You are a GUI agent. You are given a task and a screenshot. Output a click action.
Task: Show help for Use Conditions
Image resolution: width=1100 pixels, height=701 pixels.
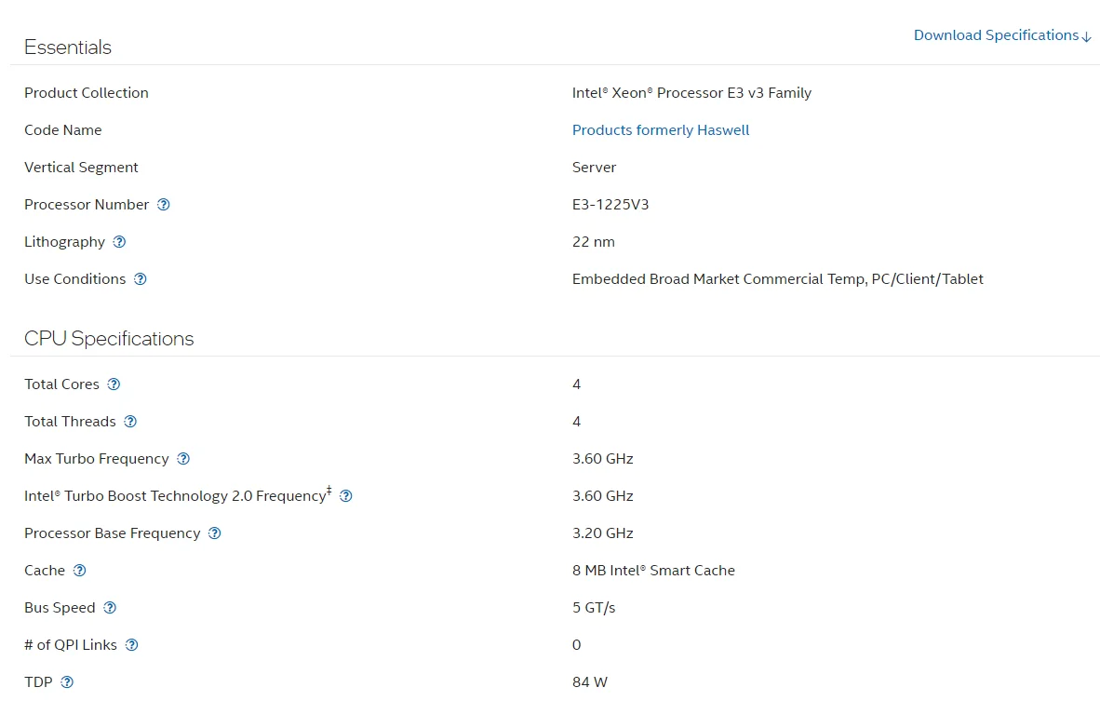pyautogui.click(x=141, y=279)
